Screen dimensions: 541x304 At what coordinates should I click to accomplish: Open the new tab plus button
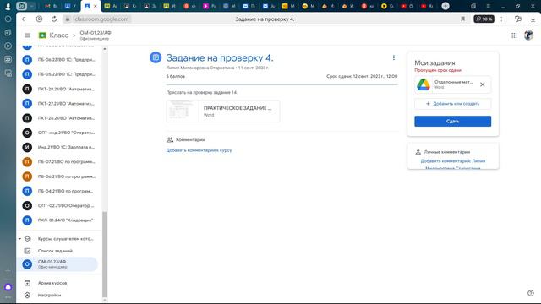point(445,6)
